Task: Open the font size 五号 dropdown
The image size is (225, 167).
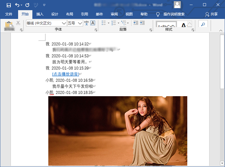Action: 80,23
